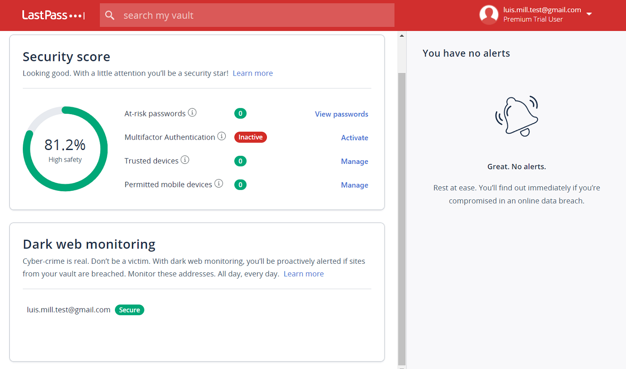Click the At-risk passwords zero count badge
The height and width of the screenshot is (369, 626).
click(x=240, y=113)
